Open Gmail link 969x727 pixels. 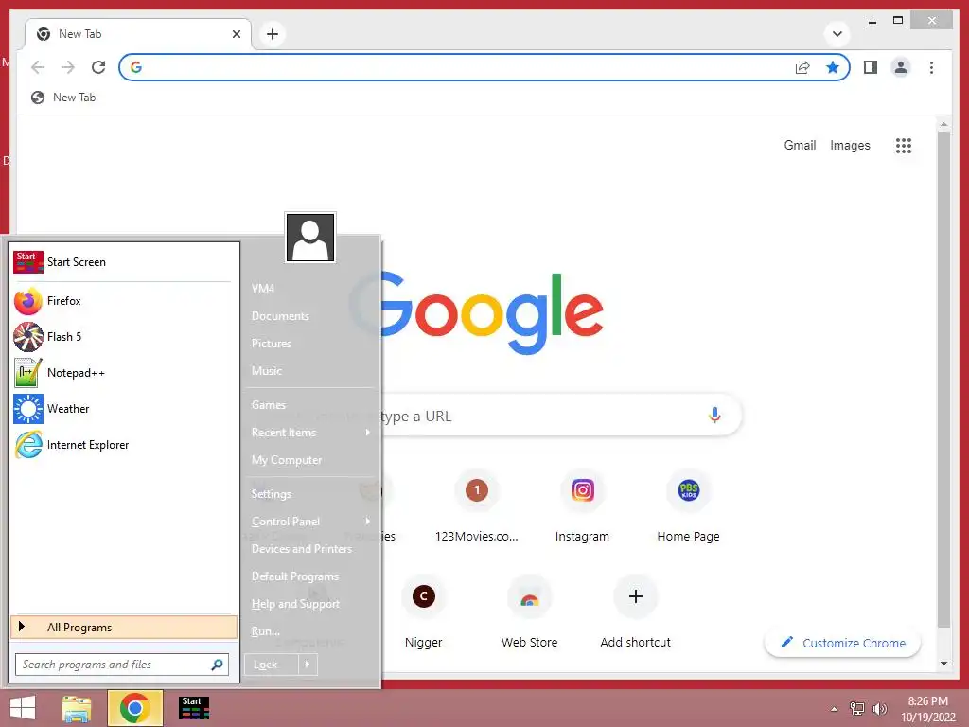(800, 145)
